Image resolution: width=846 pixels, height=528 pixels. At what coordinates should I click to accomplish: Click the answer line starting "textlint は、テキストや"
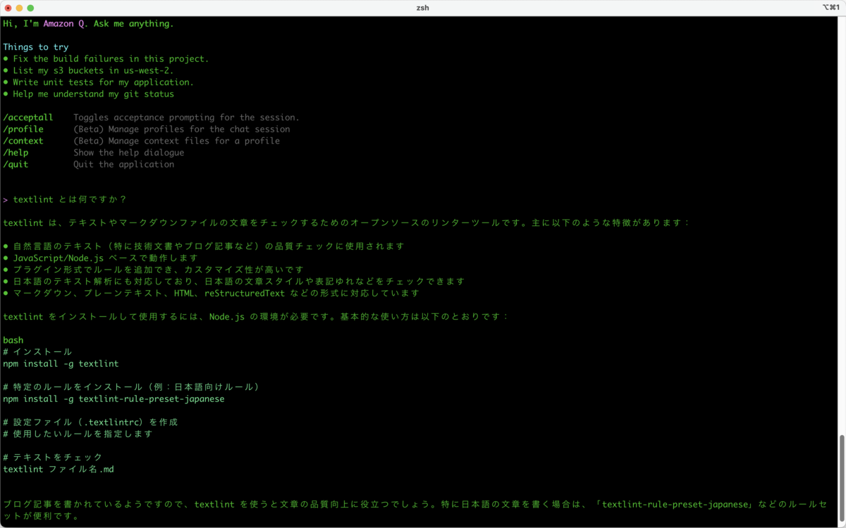(x=346, y=222)
